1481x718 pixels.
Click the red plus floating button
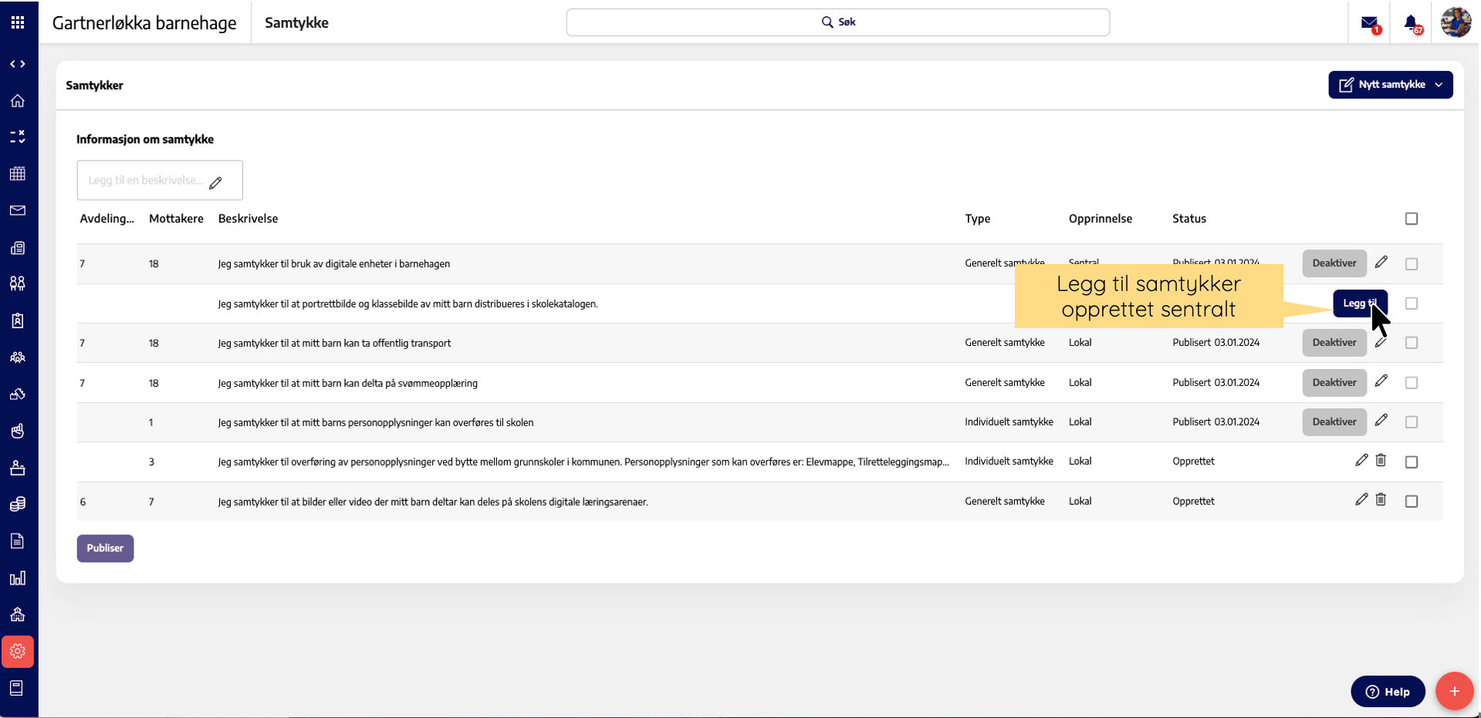point(1454,691)
